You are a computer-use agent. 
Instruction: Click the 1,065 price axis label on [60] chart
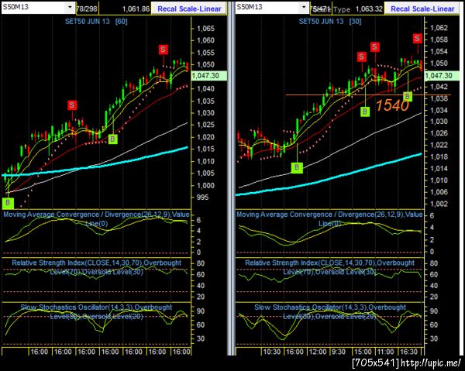(205, 29)
